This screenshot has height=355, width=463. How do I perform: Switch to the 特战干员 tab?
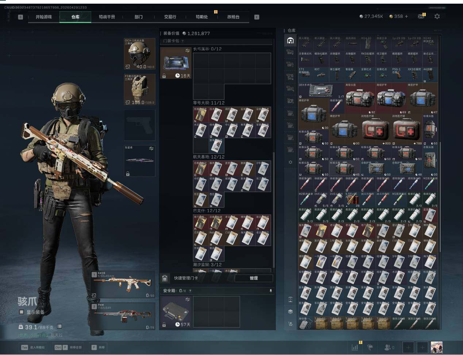tap(107, 17)
